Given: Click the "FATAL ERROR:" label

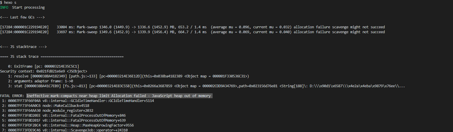Looking at the screenshot, I should [12, 96].
